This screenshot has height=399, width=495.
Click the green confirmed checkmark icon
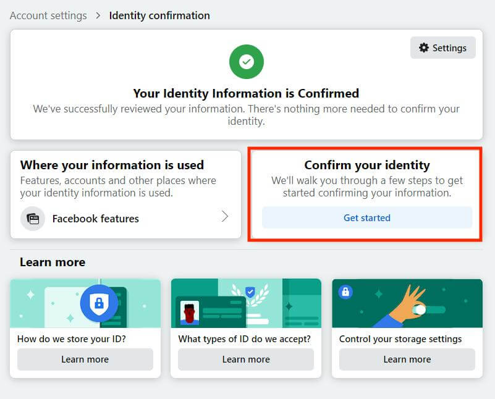(247, 62)
